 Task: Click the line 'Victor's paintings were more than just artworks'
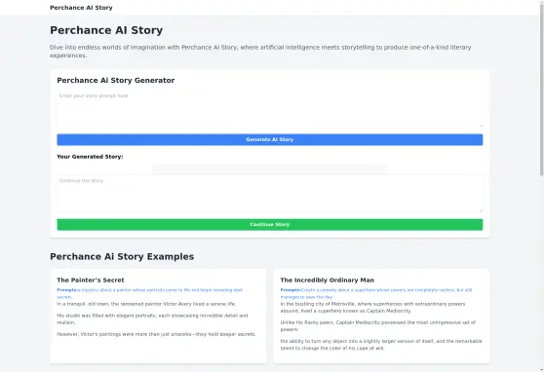coord(156,334)
